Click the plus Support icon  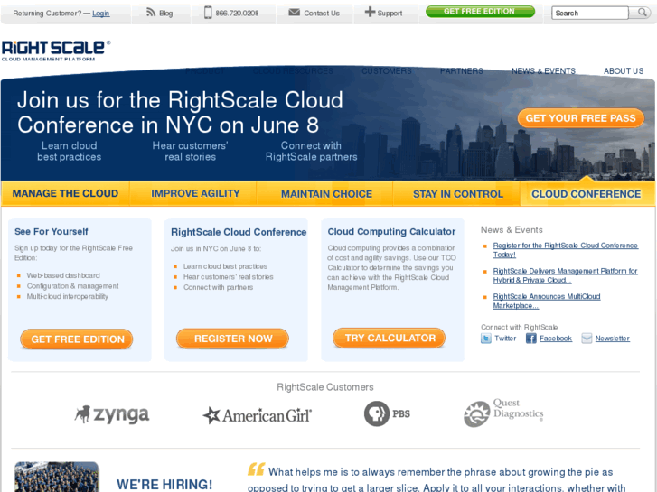370,12
